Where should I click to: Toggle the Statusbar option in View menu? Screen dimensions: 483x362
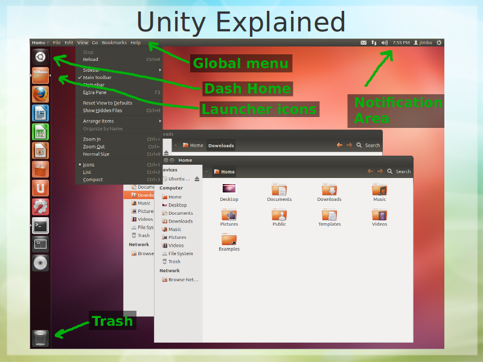click(x=119, y=85)
